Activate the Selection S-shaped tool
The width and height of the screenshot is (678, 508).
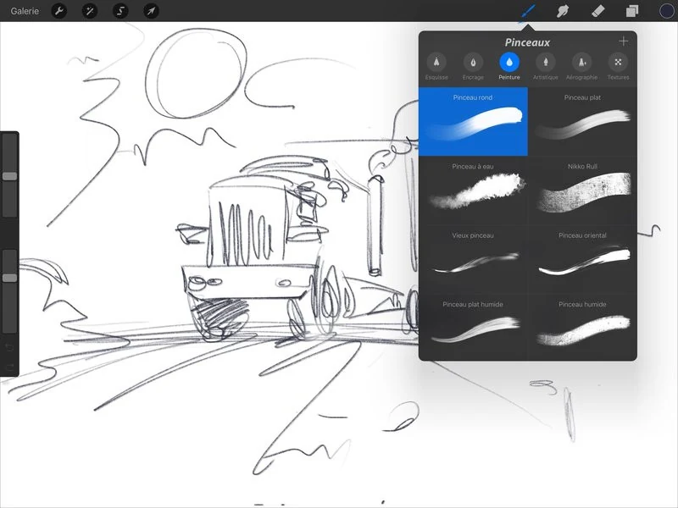[x=120, y=11]
